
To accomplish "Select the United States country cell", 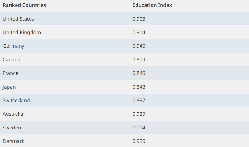I will (x=18, y=19).
